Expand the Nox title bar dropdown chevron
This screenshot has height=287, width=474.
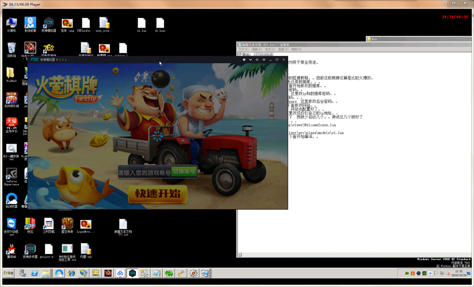(x=250, y=60)
